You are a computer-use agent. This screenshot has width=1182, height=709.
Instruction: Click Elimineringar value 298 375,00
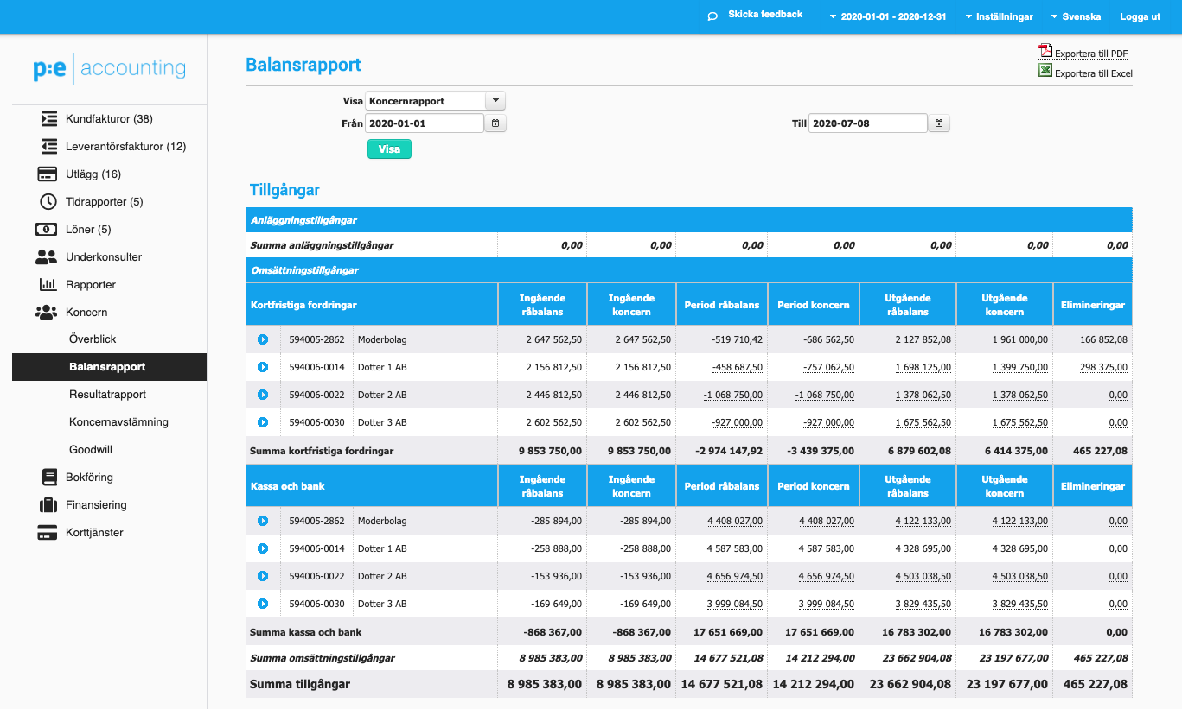point(1103,368)
